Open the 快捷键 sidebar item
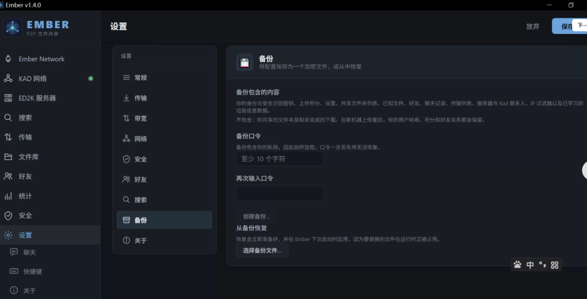Screen dimensions: 587x299 tap(50, 271)
